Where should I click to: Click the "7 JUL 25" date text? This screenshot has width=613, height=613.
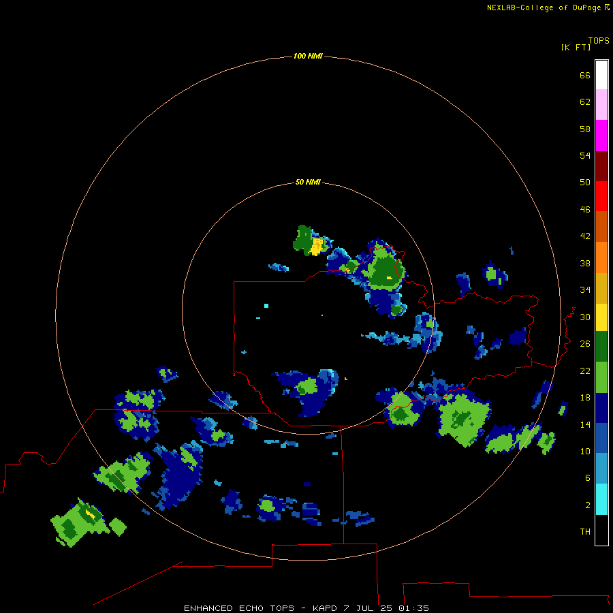(x=368, y=608)
